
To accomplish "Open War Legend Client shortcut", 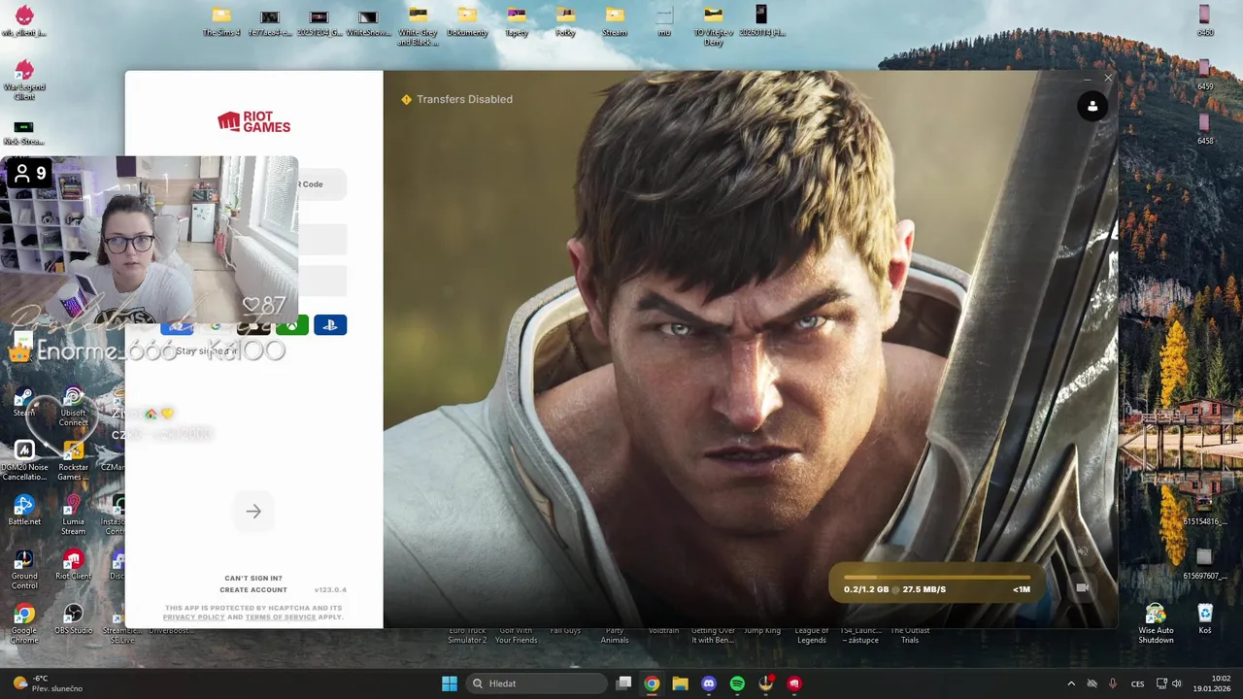I will point(24,81).
